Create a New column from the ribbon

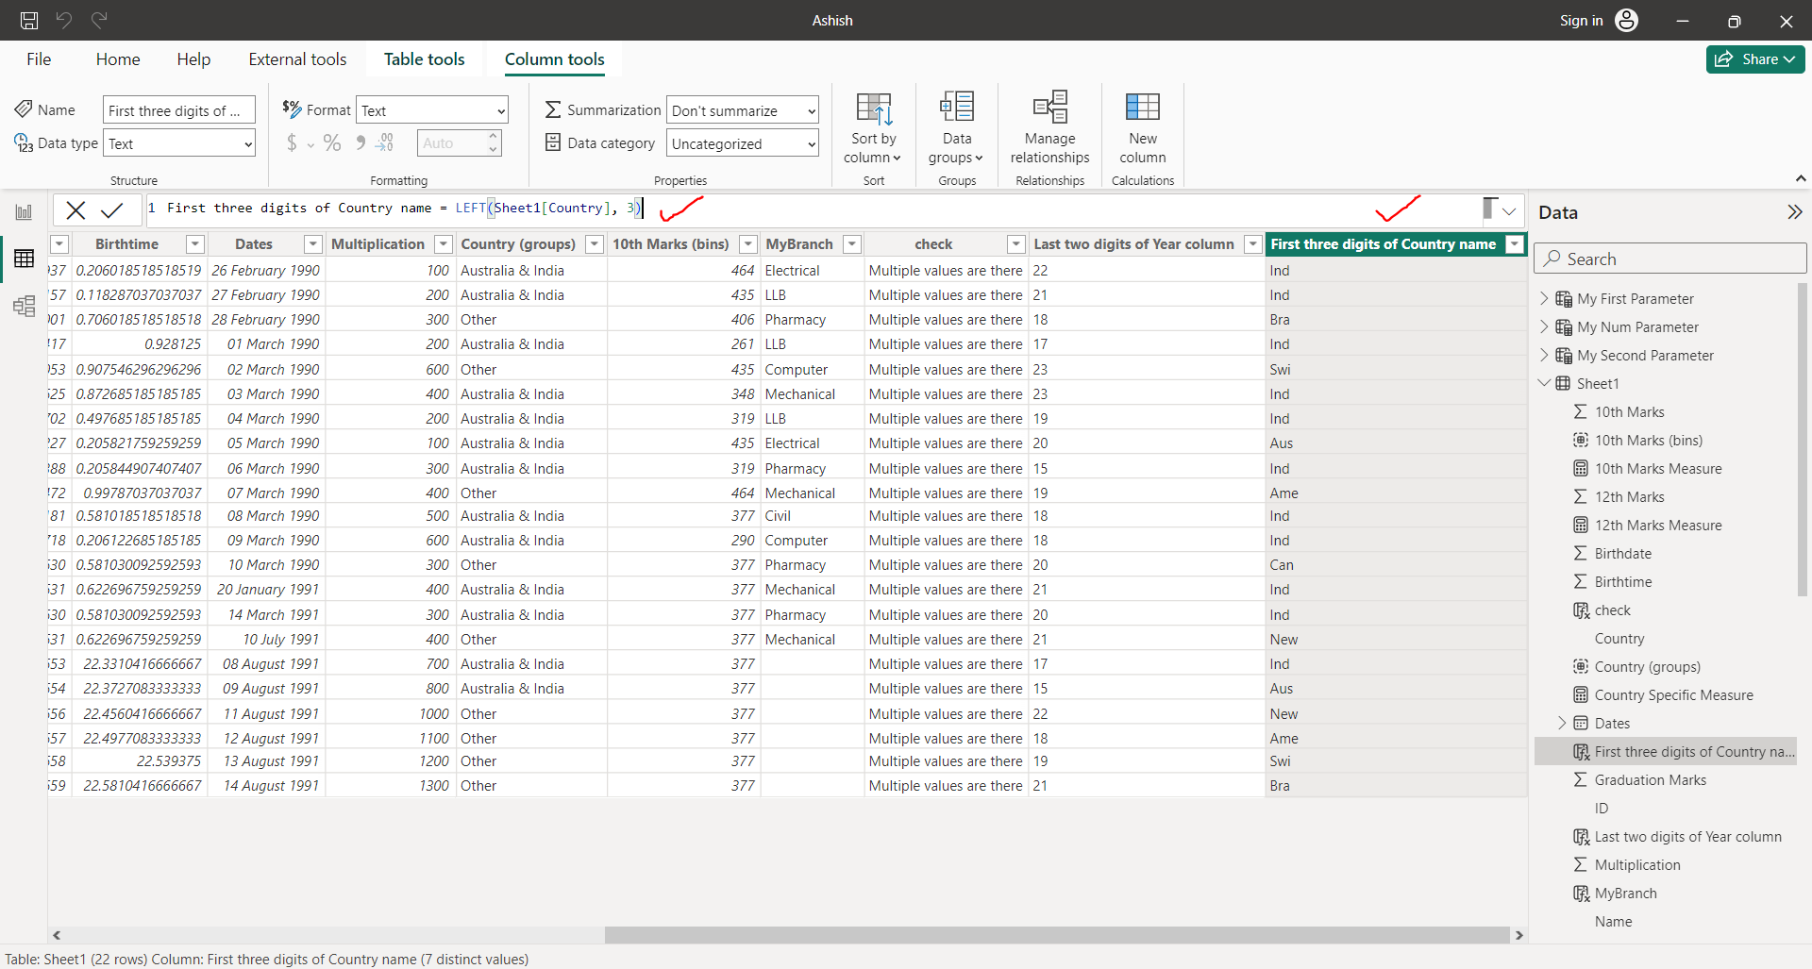tap(1142, 129)
